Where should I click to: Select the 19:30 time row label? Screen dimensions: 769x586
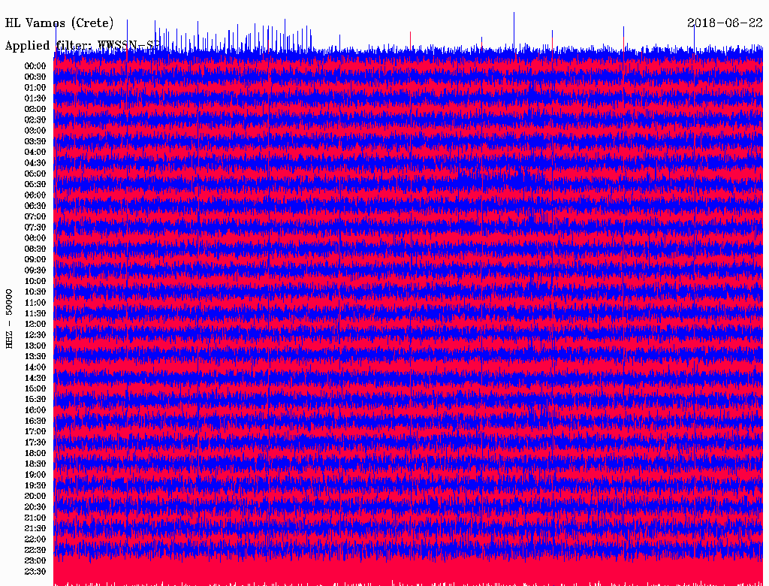coord(35,486)
